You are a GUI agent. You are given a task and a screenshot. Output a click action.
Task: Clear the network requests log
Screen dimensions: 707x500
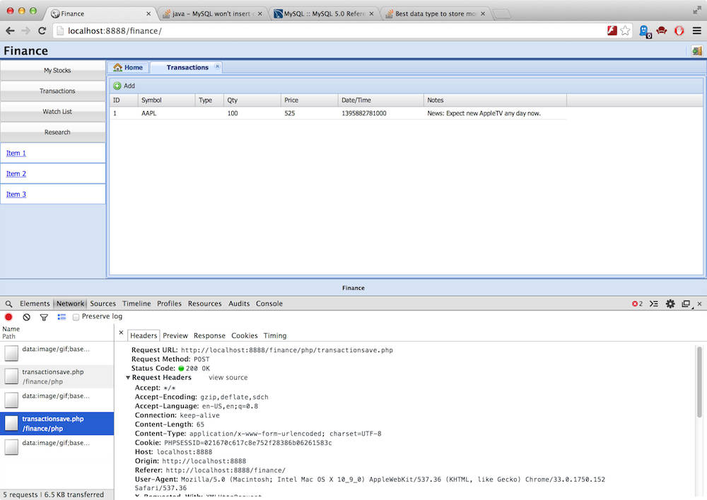(26, 317)
